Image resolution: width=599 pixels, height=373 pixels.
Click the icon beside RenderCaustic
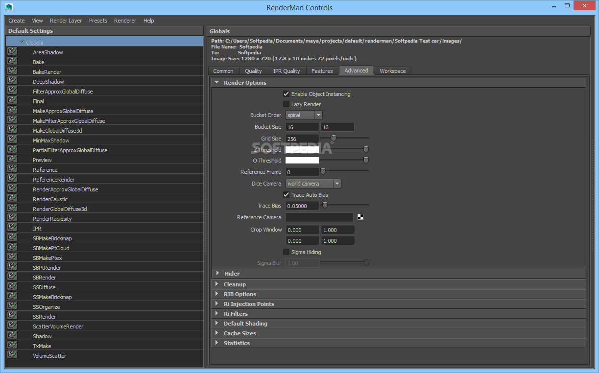12,199
